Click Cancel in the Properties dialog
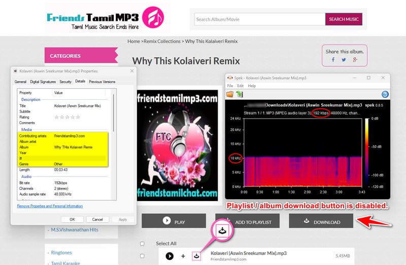Viewport: 406px width, 265px height. [97, 219]
